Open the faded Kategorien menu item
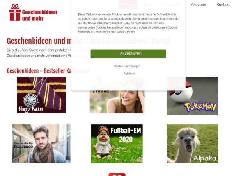 point(171,5)
